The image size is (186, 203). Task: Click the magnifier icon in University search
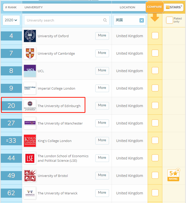point(105,20)
